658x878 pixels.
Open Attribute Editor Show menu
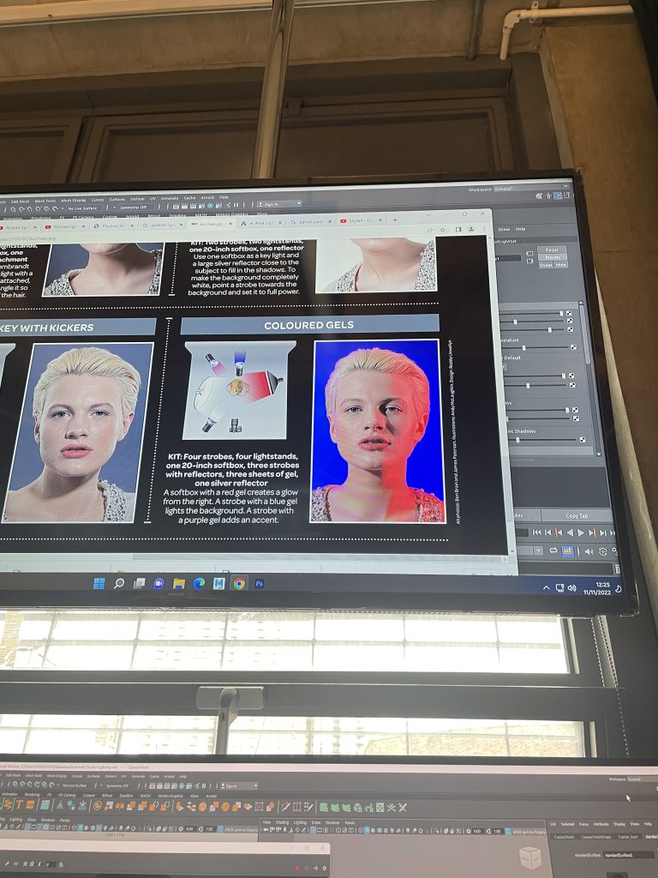504,229
